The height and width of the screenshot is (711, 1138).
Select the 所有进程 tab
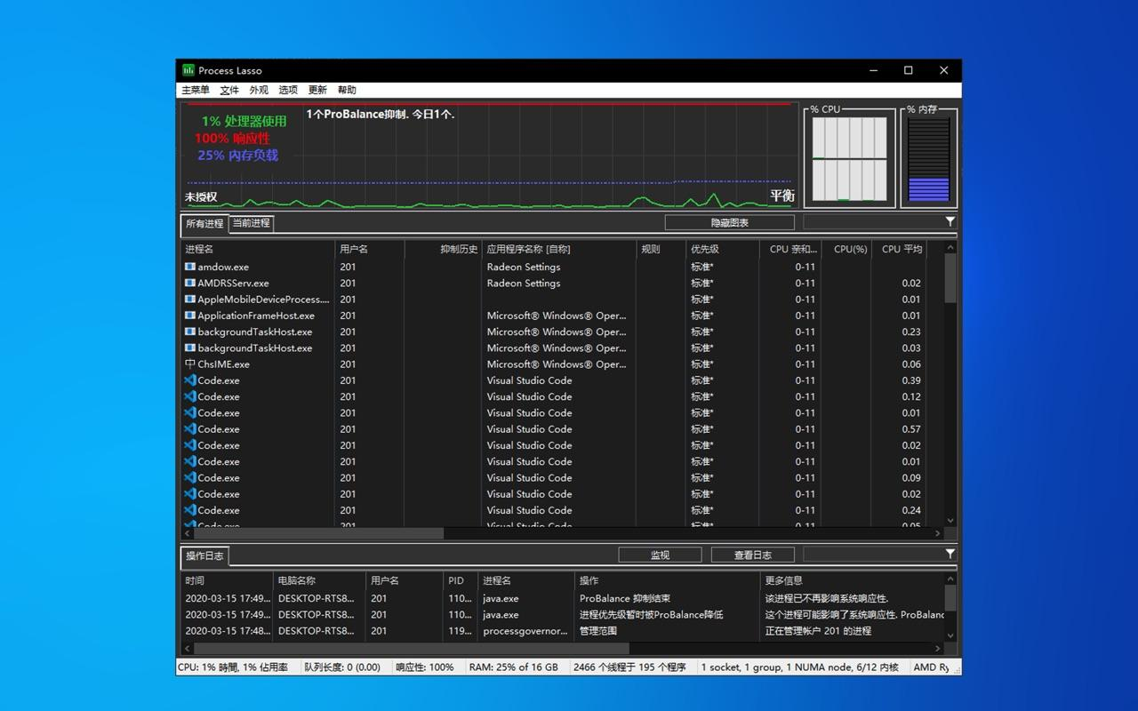coord(204,224)
